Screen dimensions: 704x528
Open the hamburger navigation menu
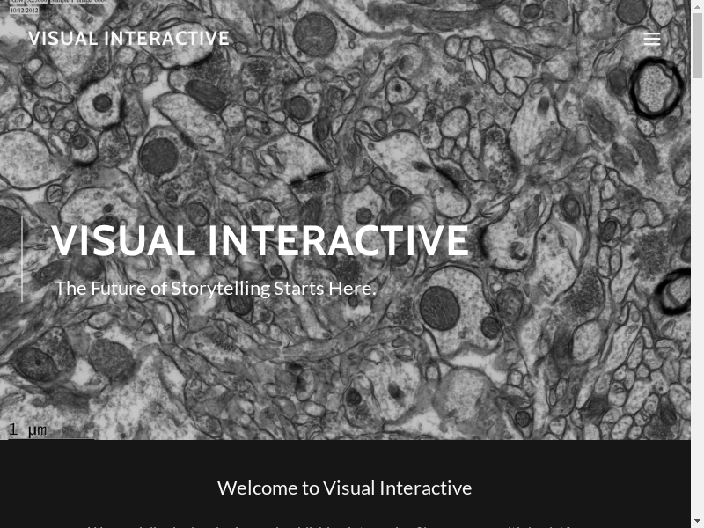click(x=651, y=39)
